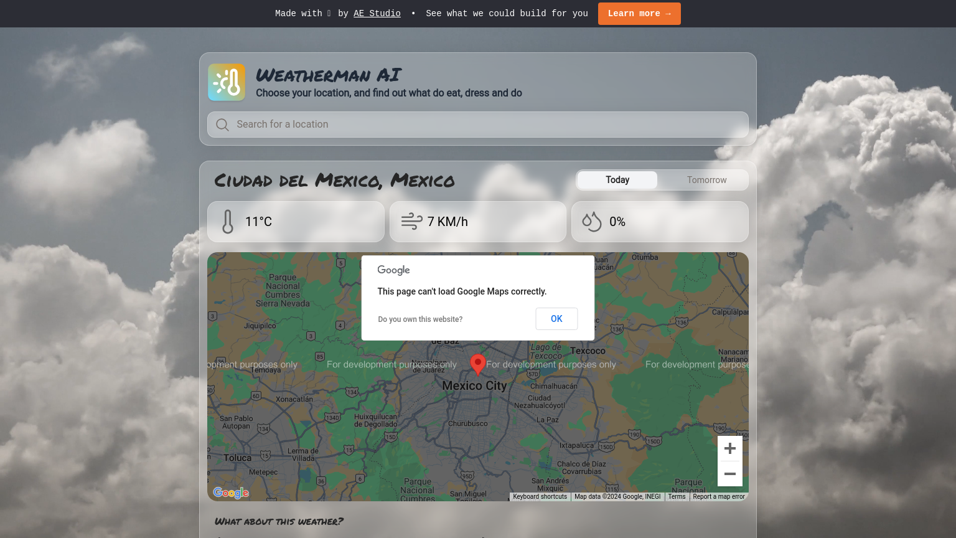Select the thermometer icon next to 11°C

228,221
